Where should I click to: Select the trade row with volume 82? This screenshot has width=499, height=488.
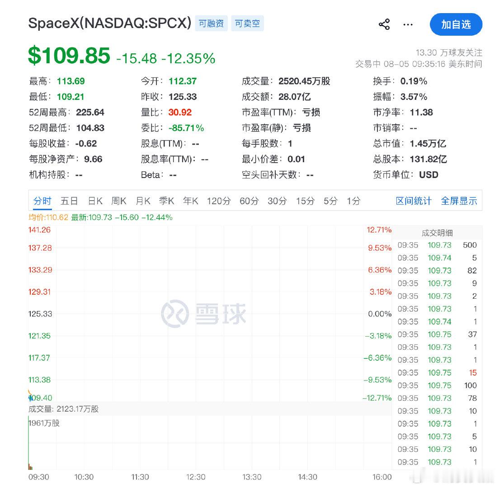point(437,270)
